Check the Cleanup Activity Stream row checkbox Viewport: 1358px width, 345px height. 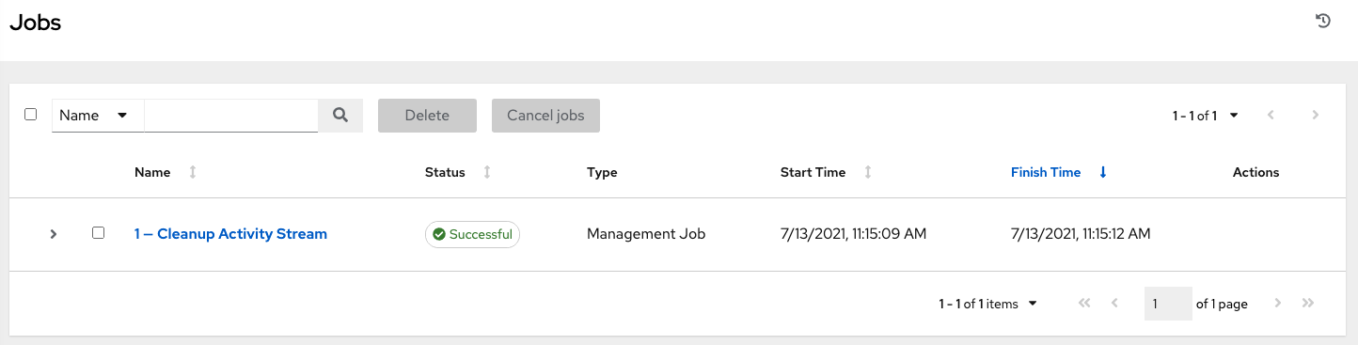[x=98, y=233]
